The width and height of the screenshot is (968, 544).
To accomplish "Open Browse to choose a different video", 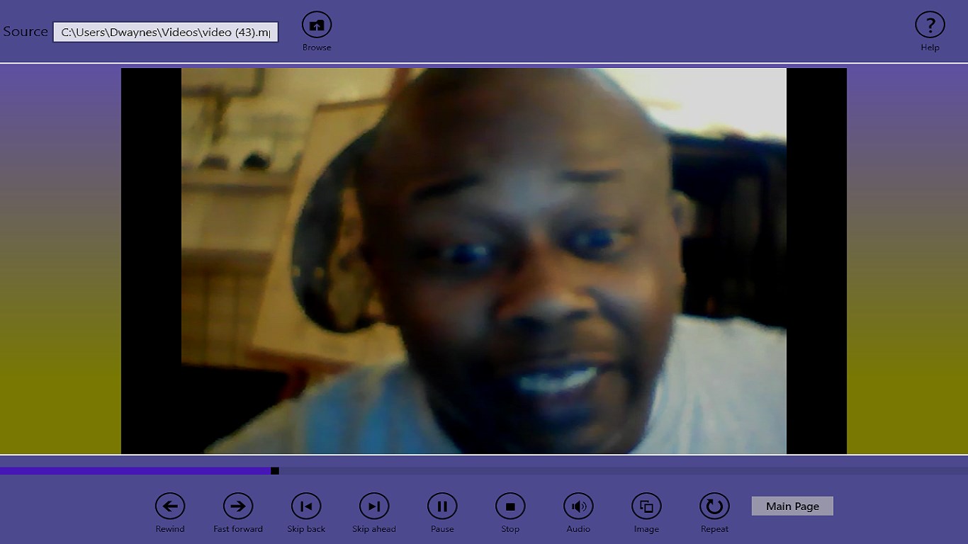I will pos(316,28).
